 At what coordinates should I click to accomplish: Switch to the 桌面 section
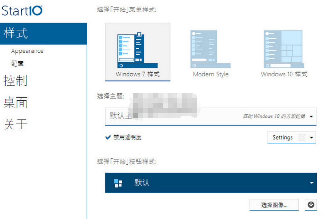pyautogui.click(x=15, y=102)
